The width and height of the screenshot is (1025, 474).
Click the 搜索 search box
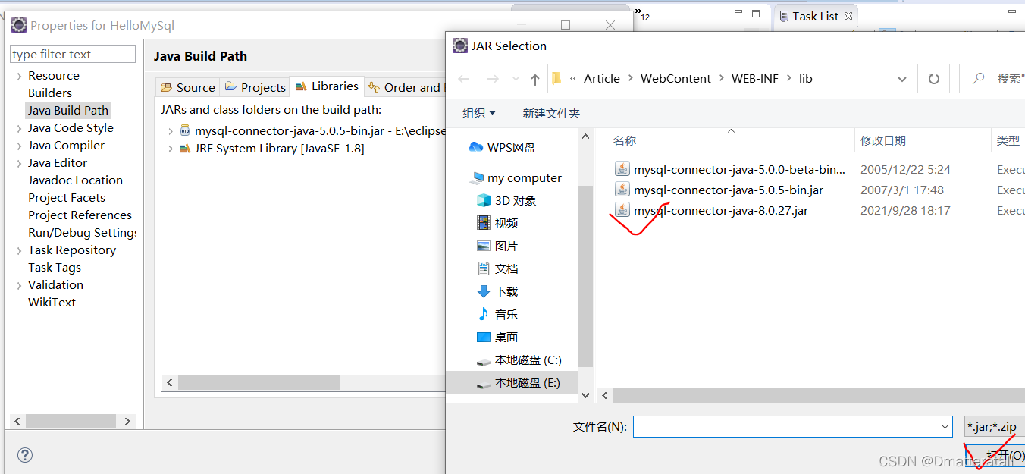[993, 79]
